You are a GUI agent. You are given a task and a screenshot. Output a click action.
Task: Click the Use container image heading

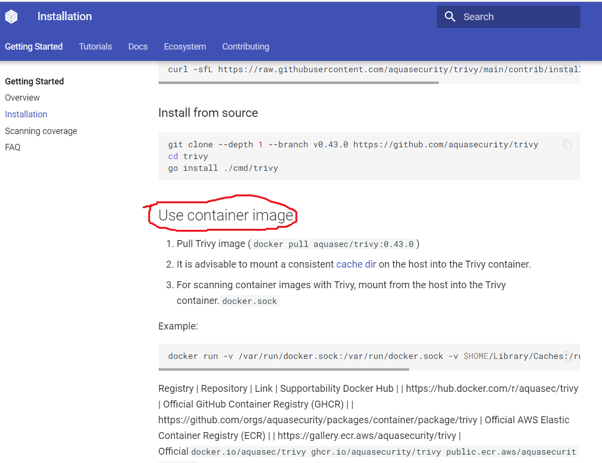226,216
